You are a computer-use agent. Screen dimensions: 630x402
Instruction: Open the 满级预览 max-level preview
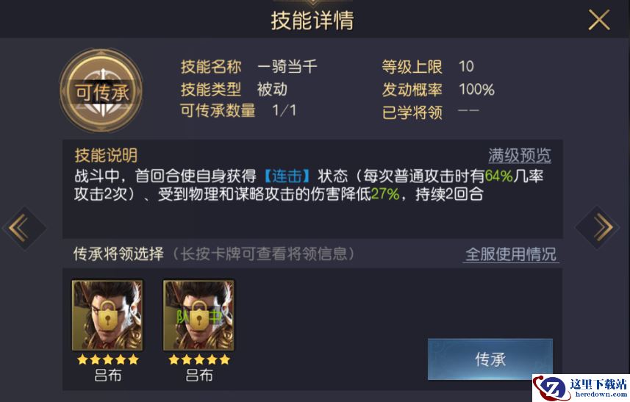click(x=520, y=155)
